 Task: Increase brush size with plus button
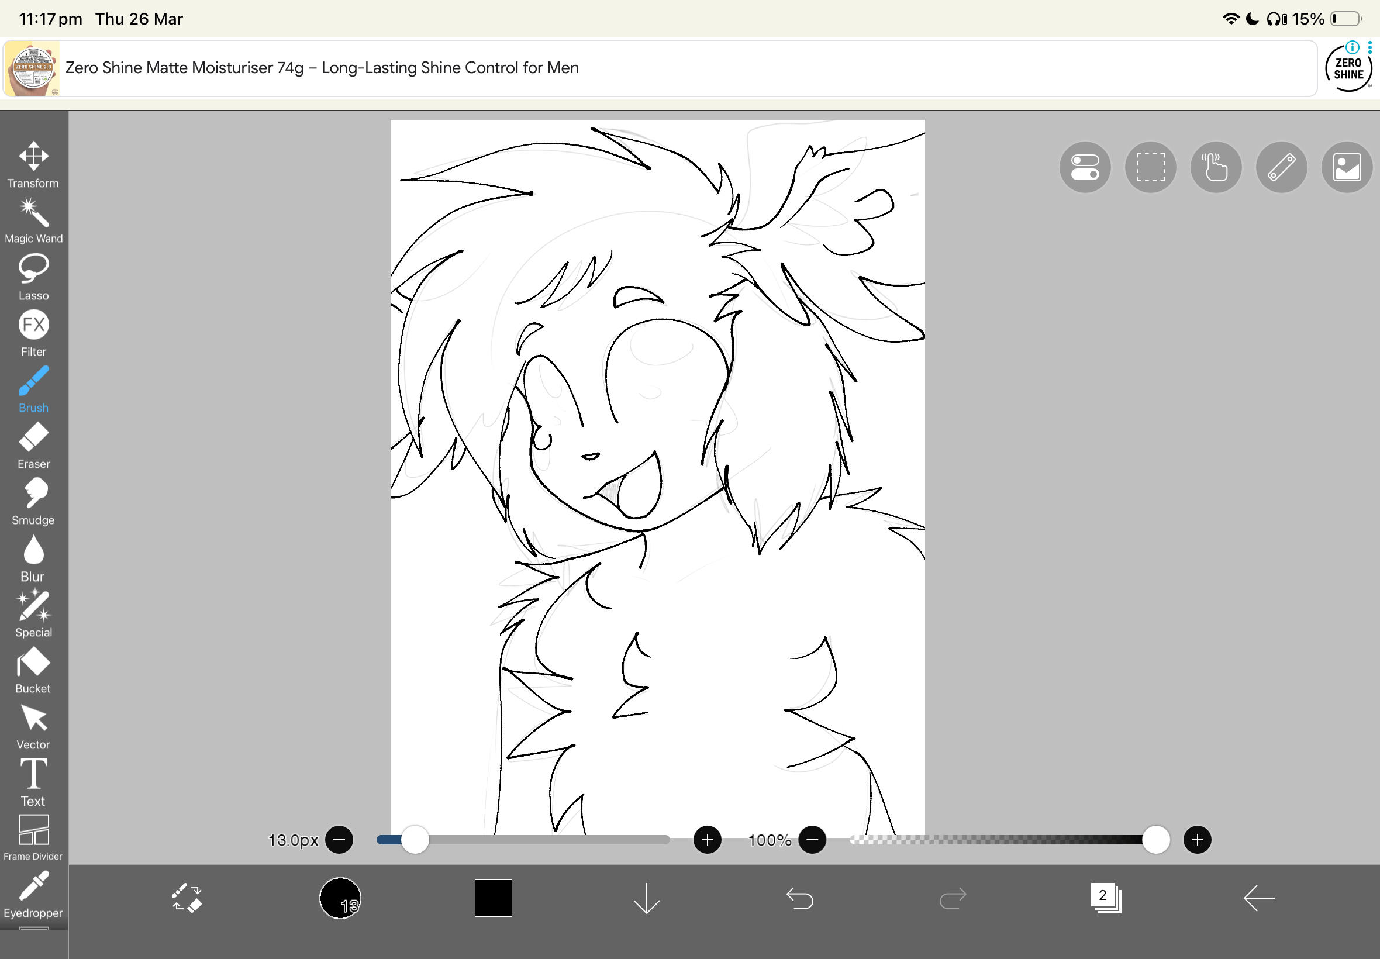(x=707, y=840)
